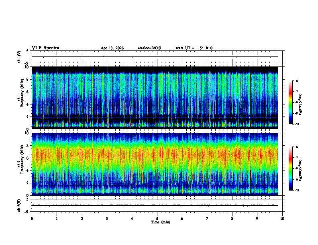318x245 pixels.
Task: Click the "VLF Spectra" plot title
Action: [x=45, y=48]
